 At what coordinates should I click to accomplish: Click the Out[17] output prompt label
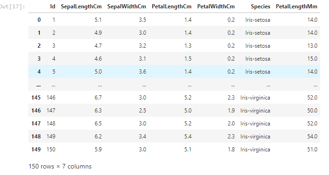coord(13,6)
